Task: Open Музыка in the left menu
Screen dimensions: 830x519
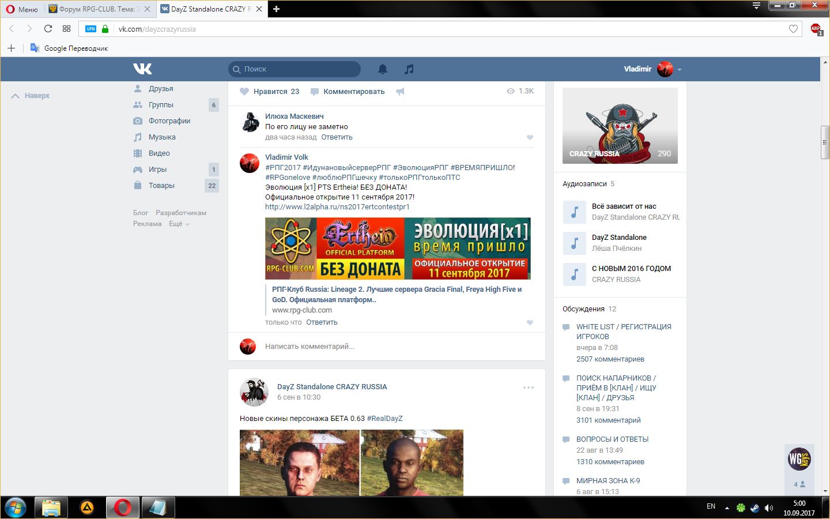Action: 162,137
